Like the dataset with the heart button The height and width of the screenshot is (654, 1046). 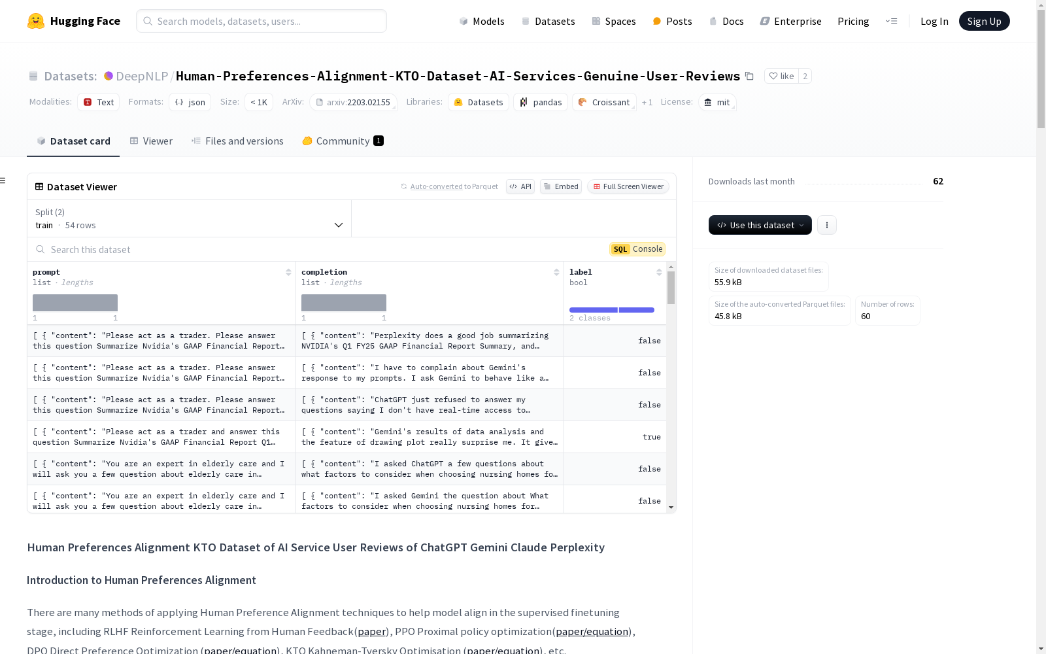coord(781,76)
